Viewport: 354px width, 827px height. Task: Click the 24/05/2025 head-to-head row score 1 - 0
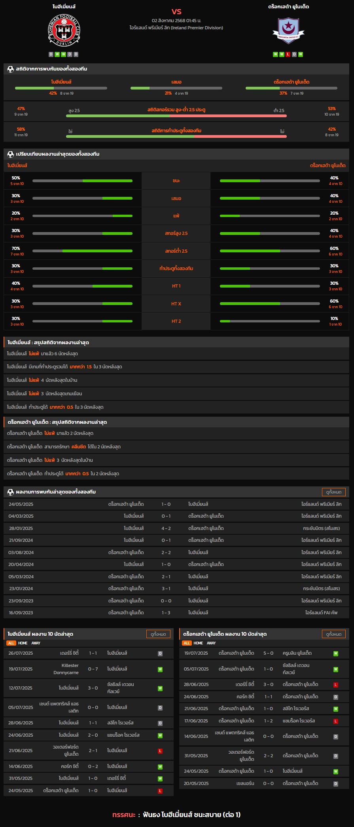166,504
